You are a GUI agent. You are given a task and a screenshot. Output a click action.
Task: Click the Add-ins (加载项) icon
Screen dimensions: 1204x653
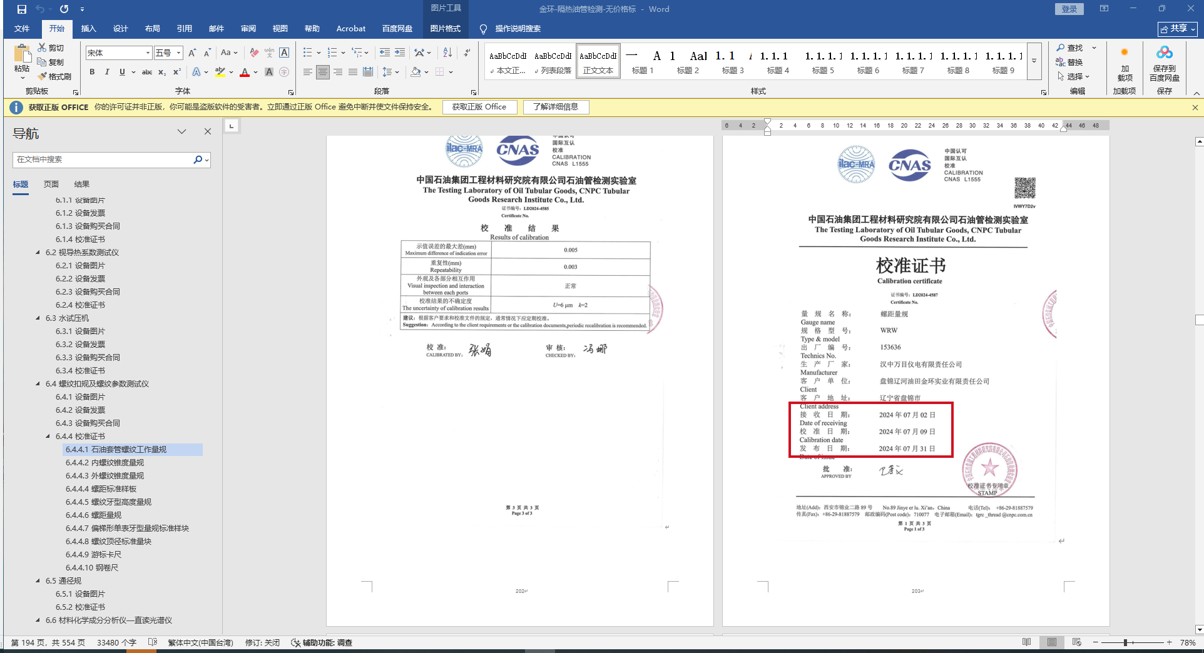click(x=1125, y=63)
